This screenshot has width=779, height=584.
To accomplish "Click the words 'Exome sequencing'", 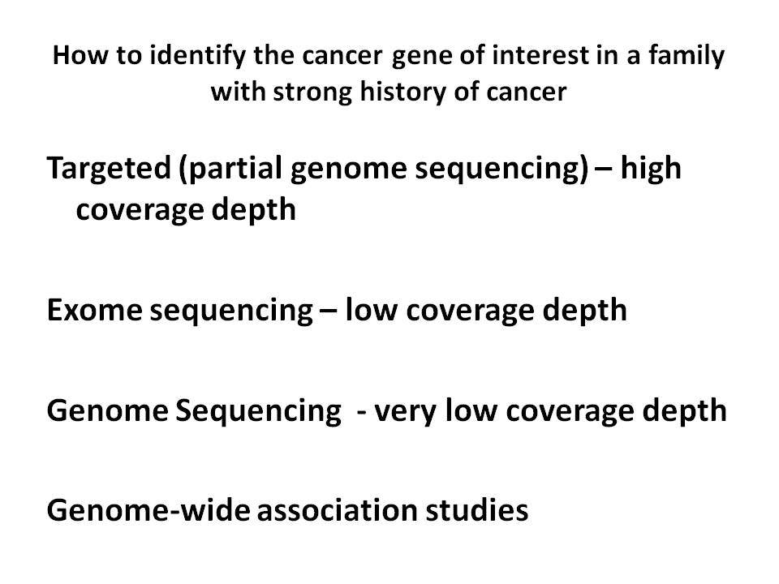I will point(180,311).
